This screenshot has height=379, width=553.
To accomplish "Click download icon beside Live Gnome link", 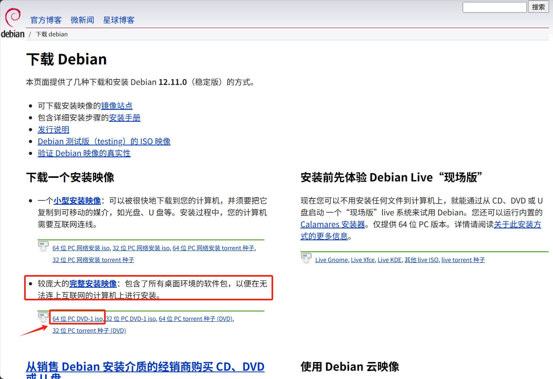I will tap(306, 258).
